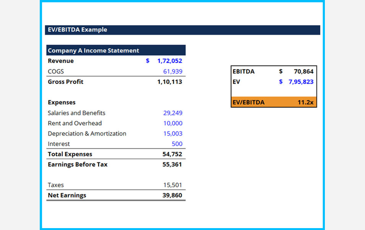Select the Earnings Before Tax figure

(173, 164)
